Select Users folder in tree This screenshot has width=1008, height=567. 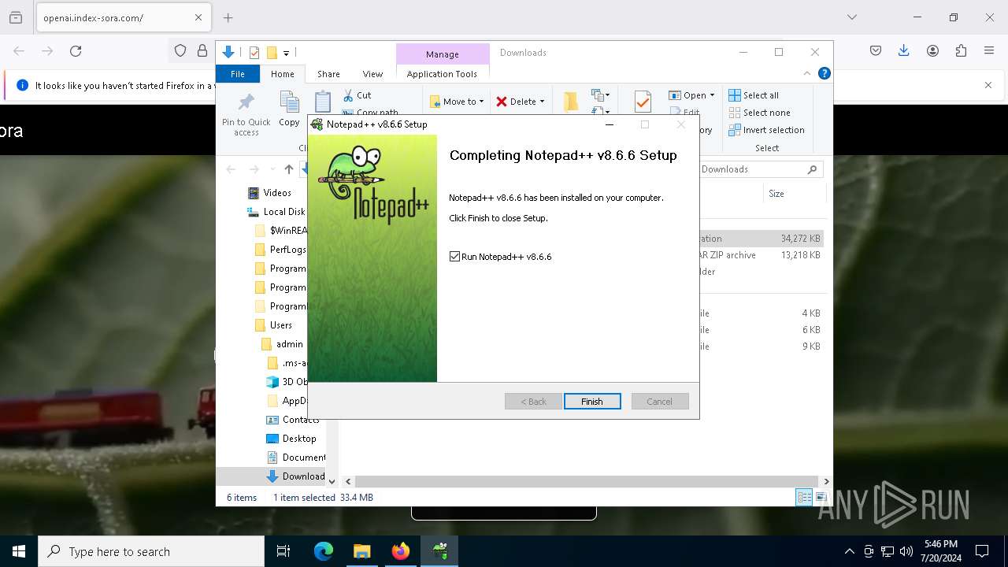273,325
